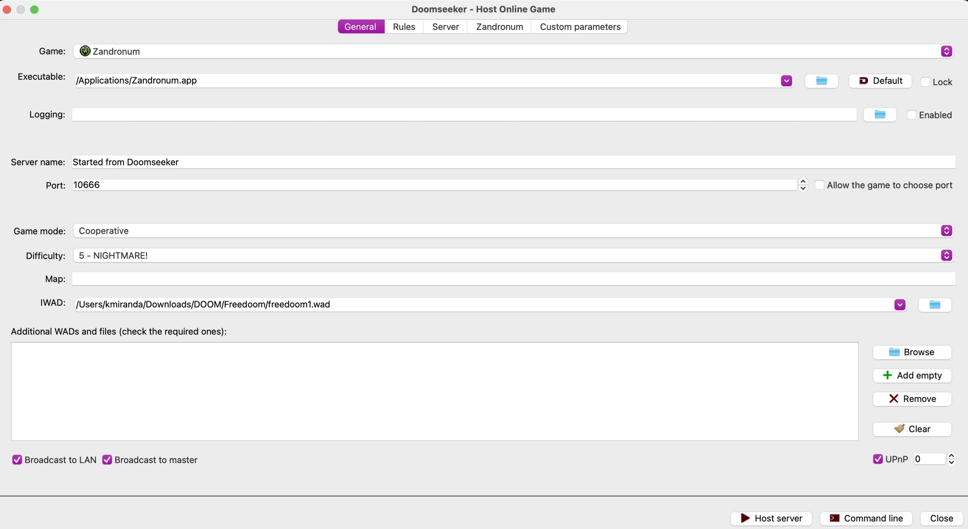Clear the additional WADs list
This screenshot has height=529, width=968.
point(912,430)
